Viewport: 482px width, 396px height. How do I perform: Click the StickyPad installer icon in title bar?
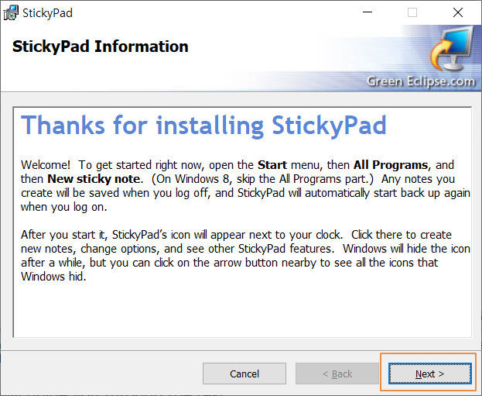[11, 13]
